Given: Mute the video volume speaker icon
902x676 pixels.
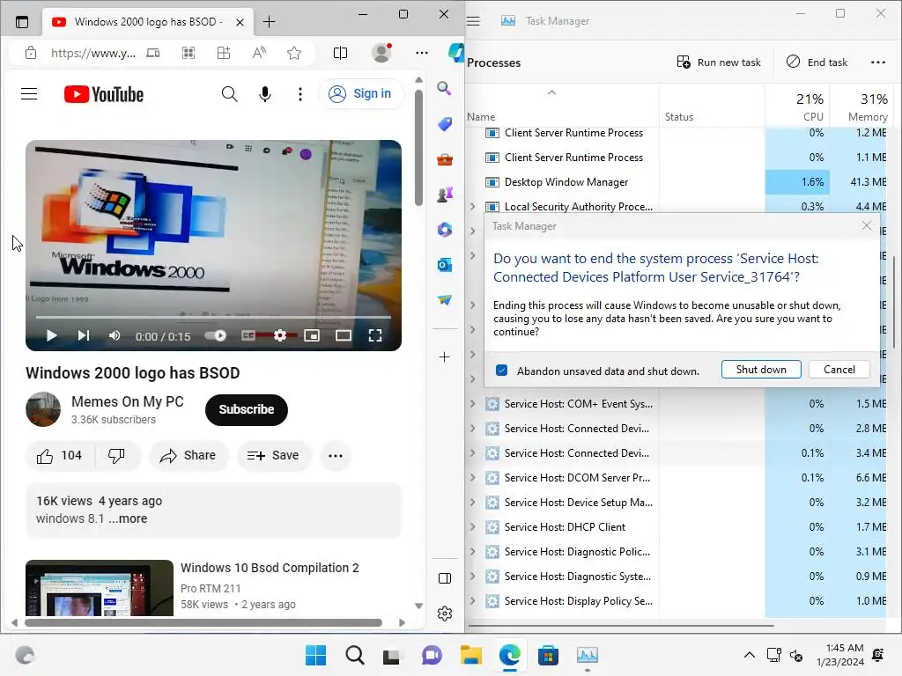Looking at the screenshot, I should pos(115,335).
